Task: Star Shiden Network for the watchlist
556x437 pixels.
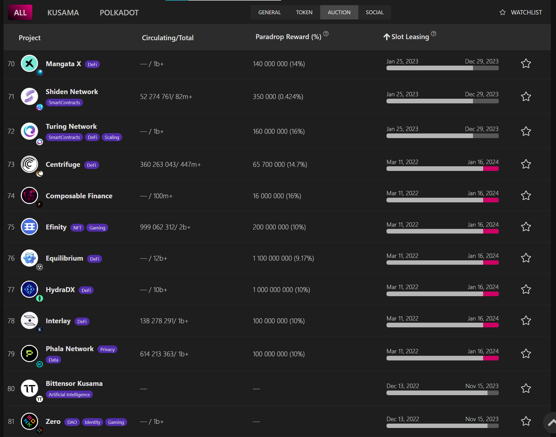Action: click(526, 97)
